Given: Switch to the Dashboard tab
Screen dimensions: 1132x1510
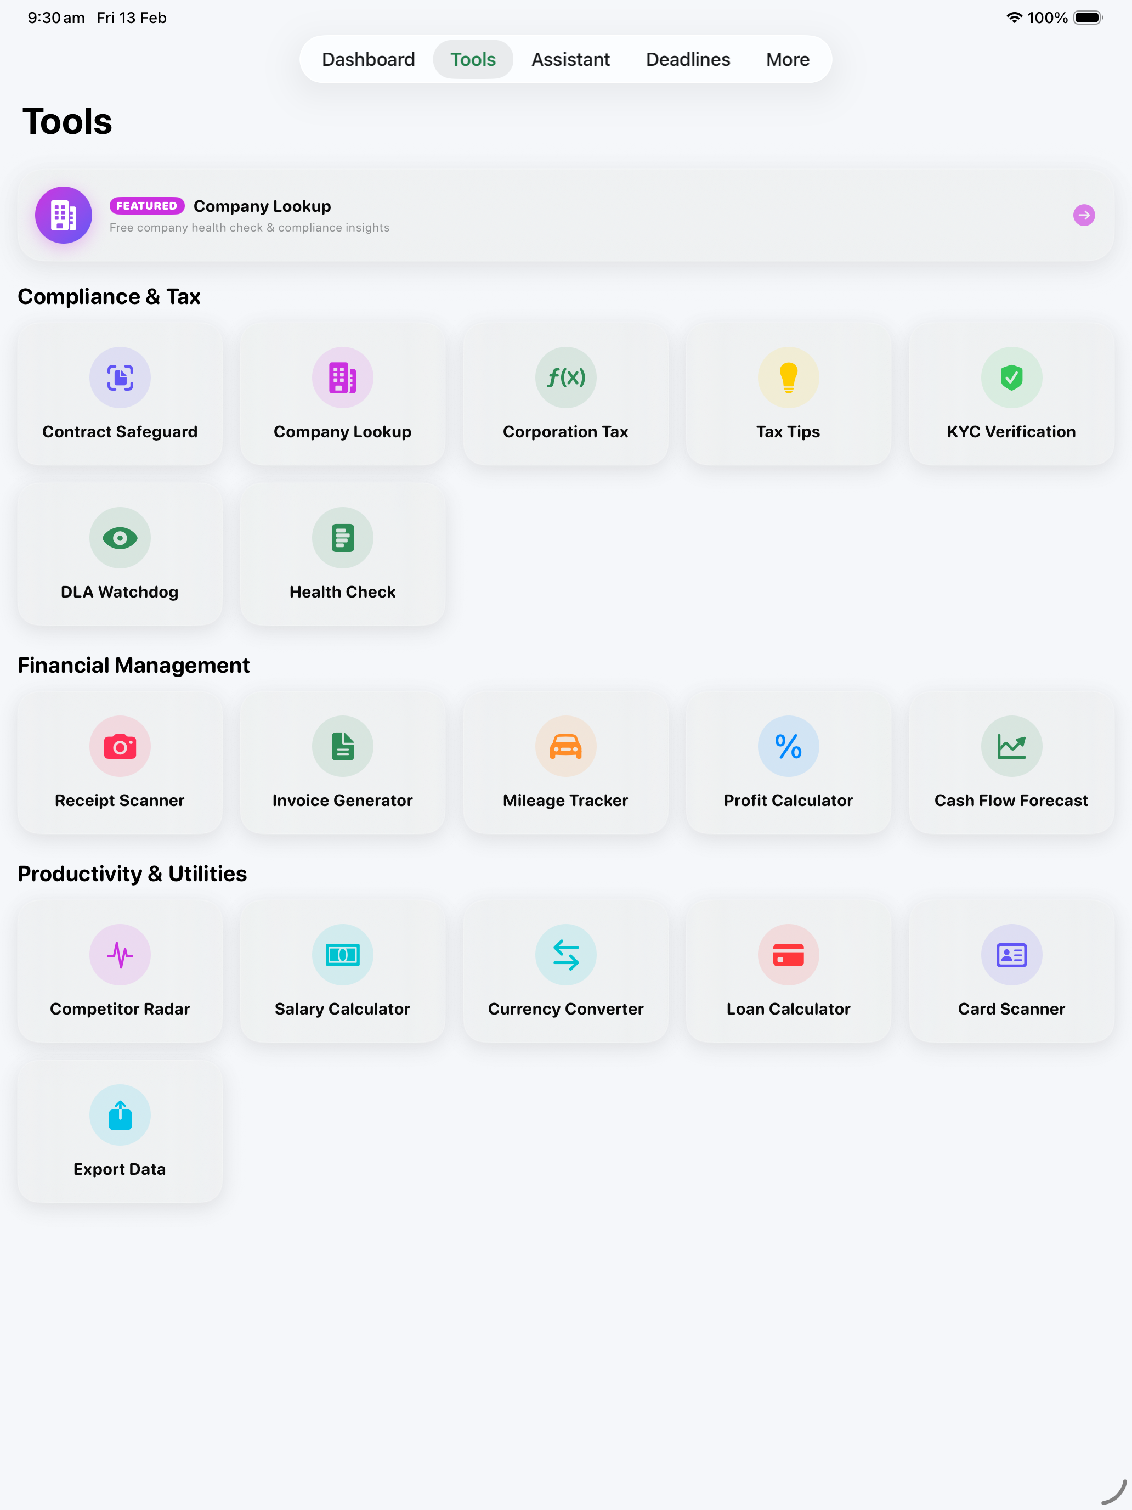Looking at the screenshot, I should click(x=369, y=59).
